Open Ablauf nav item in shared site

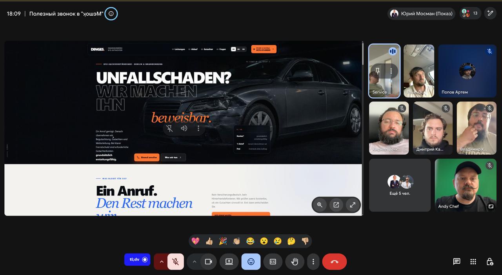tap(193, 49)
